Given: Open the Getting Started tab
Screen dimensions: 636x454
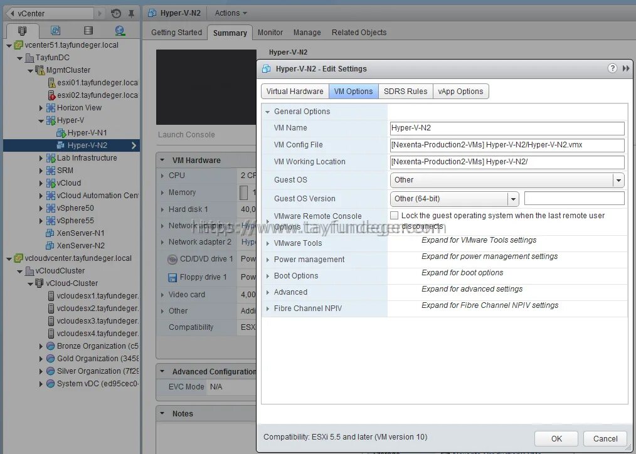Looking at the screenshot, I should 176,33.
